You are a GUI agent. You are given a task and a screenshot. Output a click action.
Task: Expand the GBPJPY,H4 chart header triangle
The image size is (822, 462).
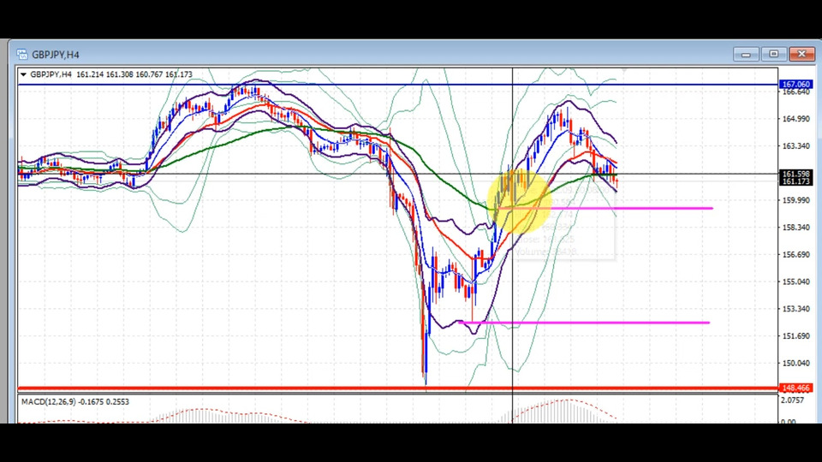(23, 75)
